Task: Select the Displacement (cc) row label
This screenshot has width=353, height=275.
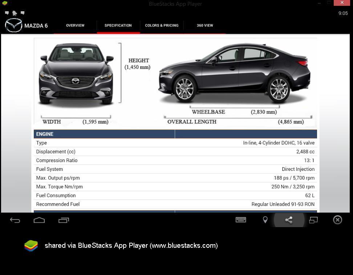Action: [56, 152]
